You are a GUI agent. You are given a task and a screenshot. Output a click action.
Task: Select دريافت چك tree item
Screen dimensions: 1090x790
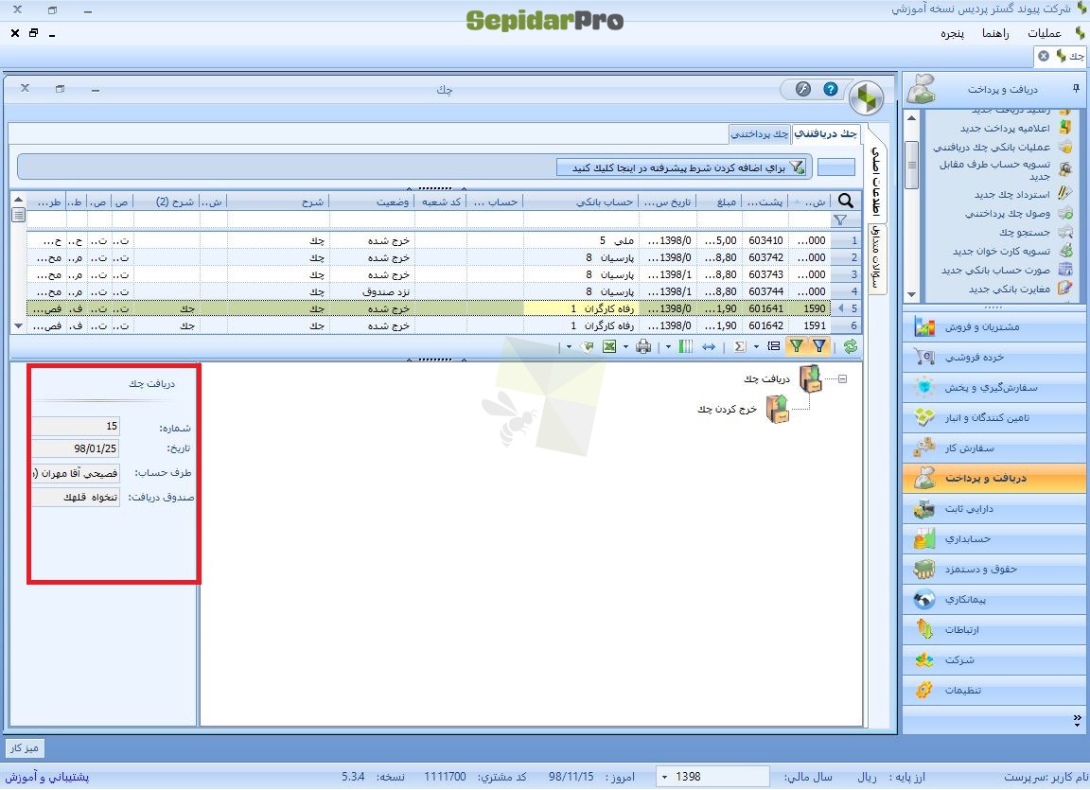(766, 378)
